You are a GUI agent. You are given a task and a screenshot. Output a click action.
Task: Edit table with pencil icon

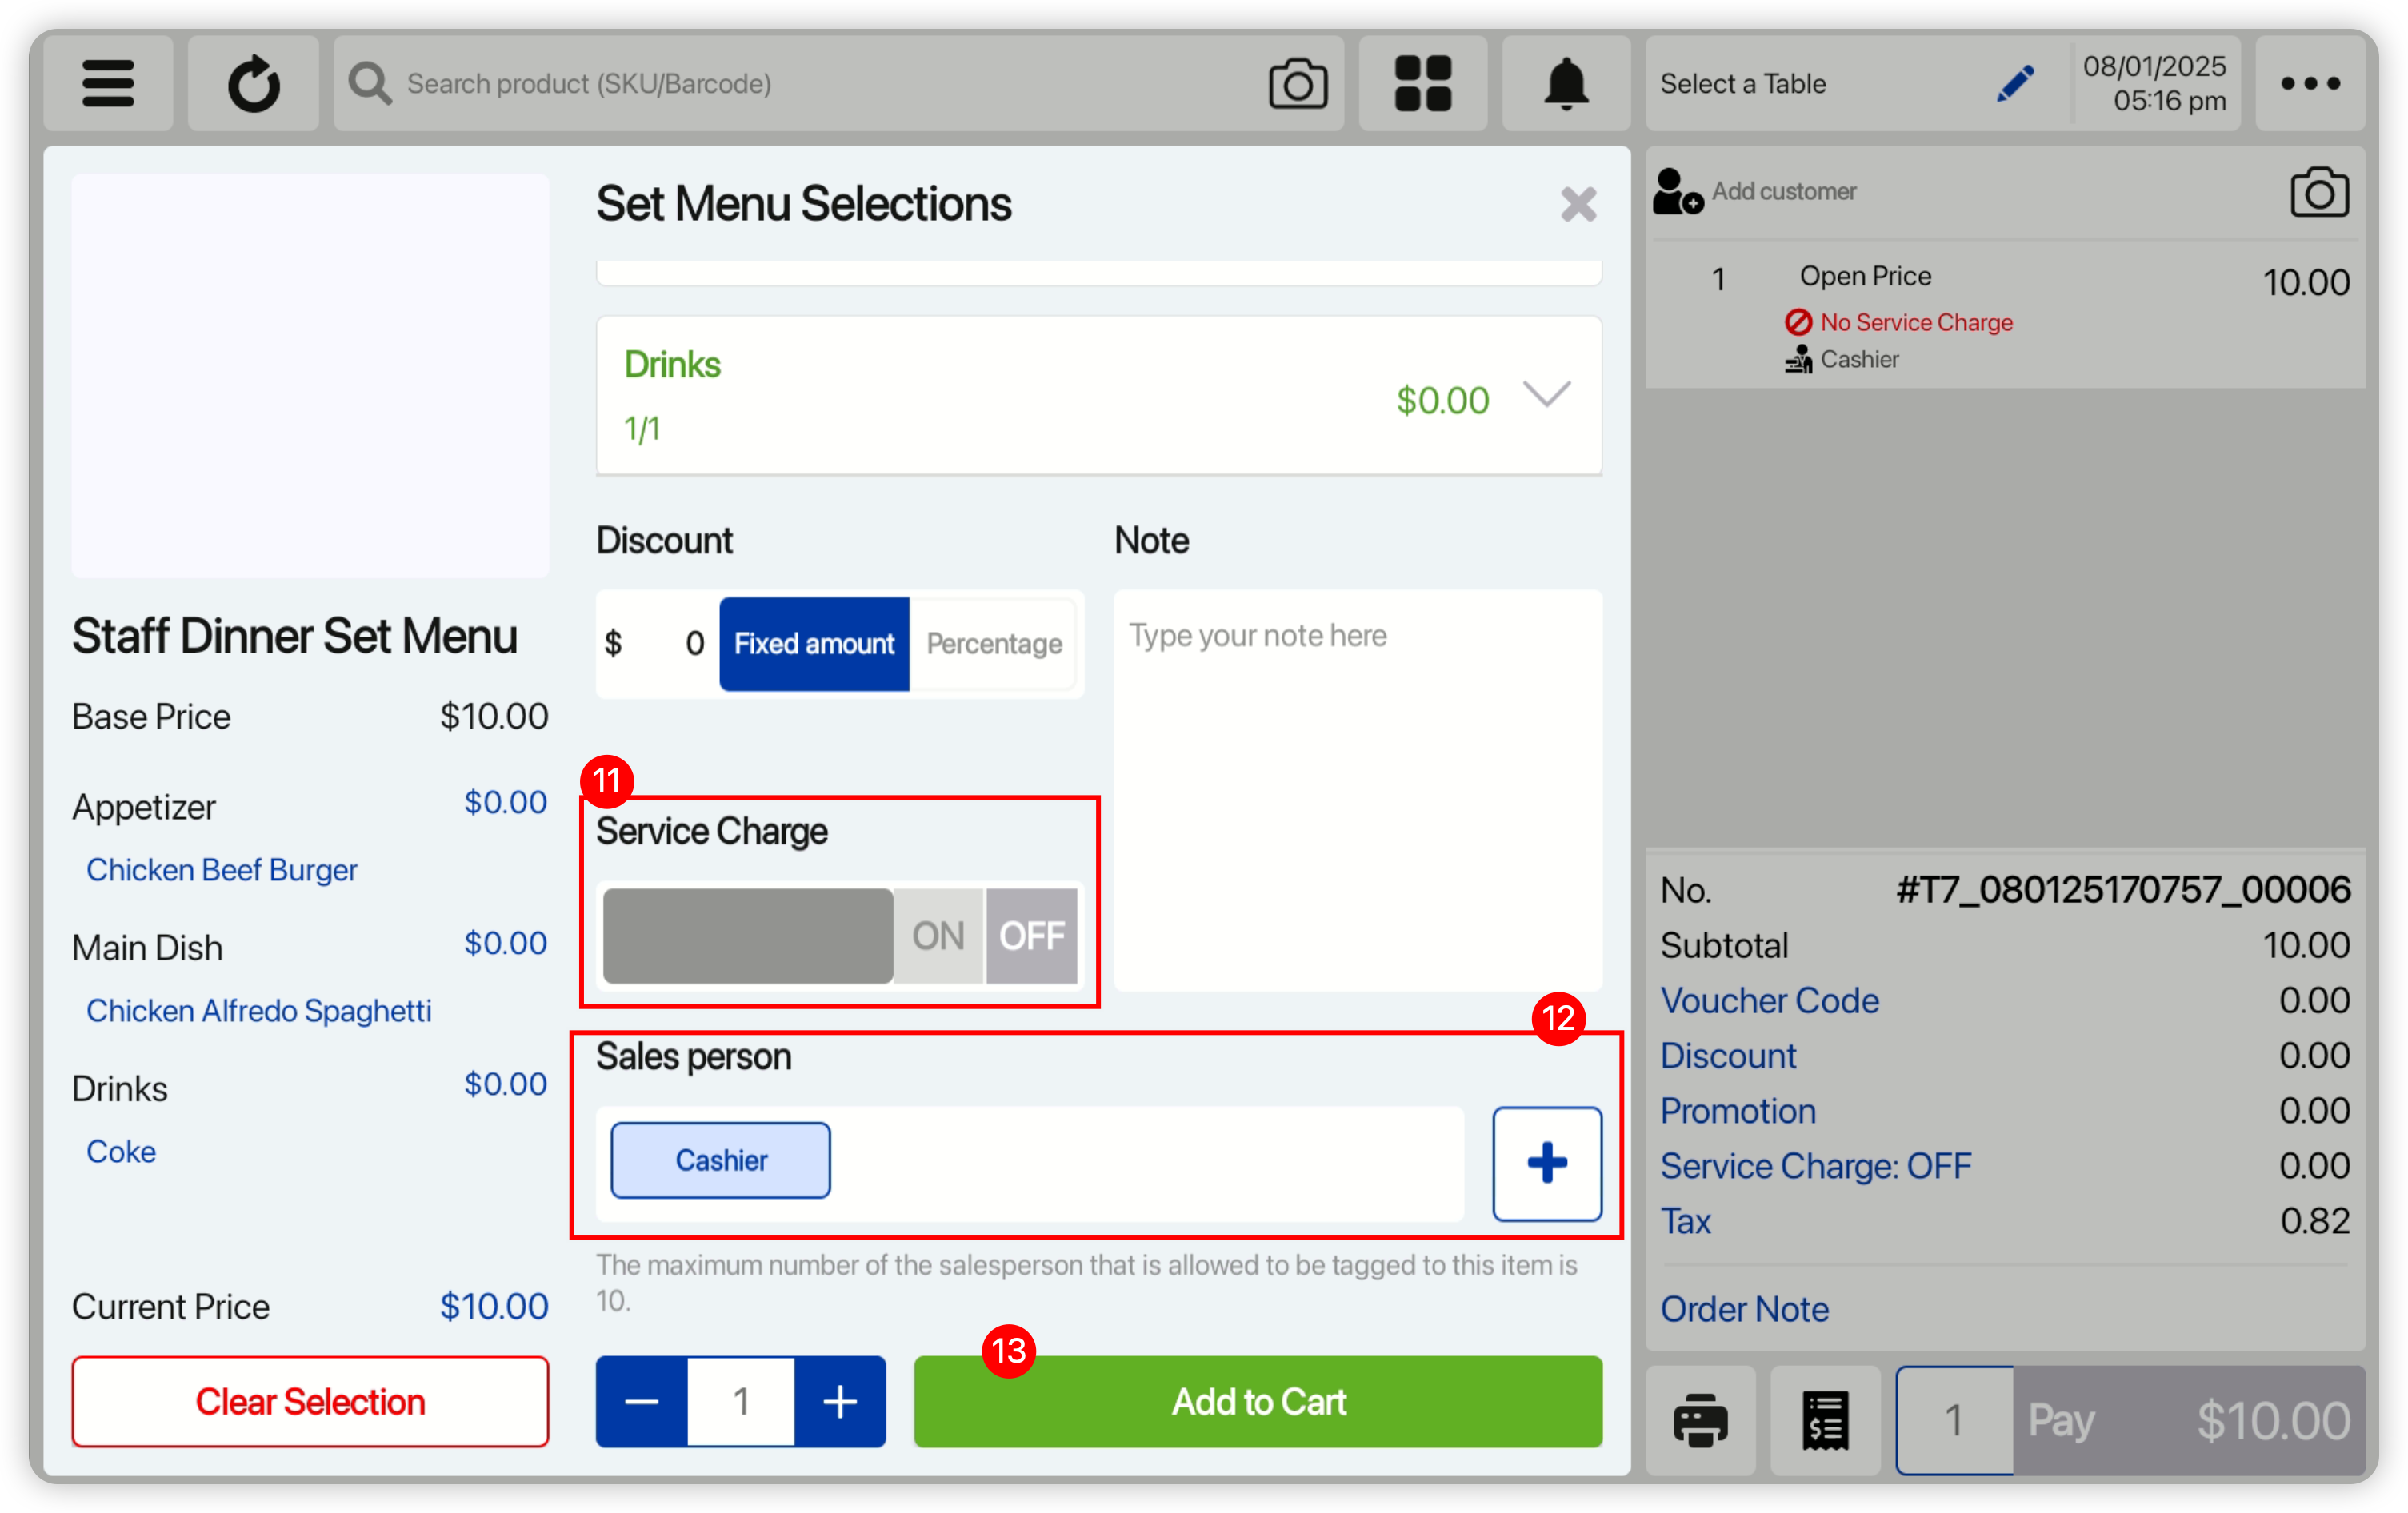(2014, 83)
